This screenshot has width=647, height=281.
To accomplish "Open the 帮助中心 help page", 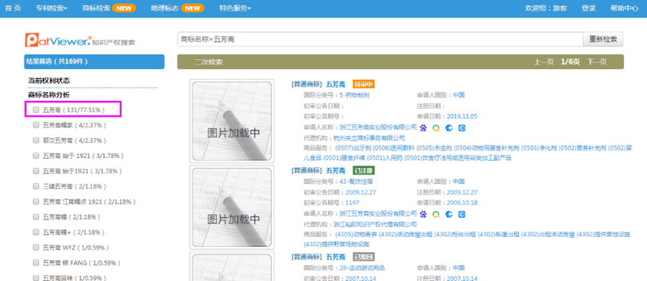I will click(625, 8).
